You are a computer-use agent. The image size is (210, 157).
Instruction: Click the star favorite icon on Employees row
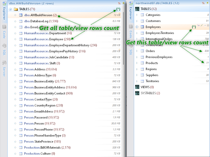pyautogui.click(x=208, y=25)
